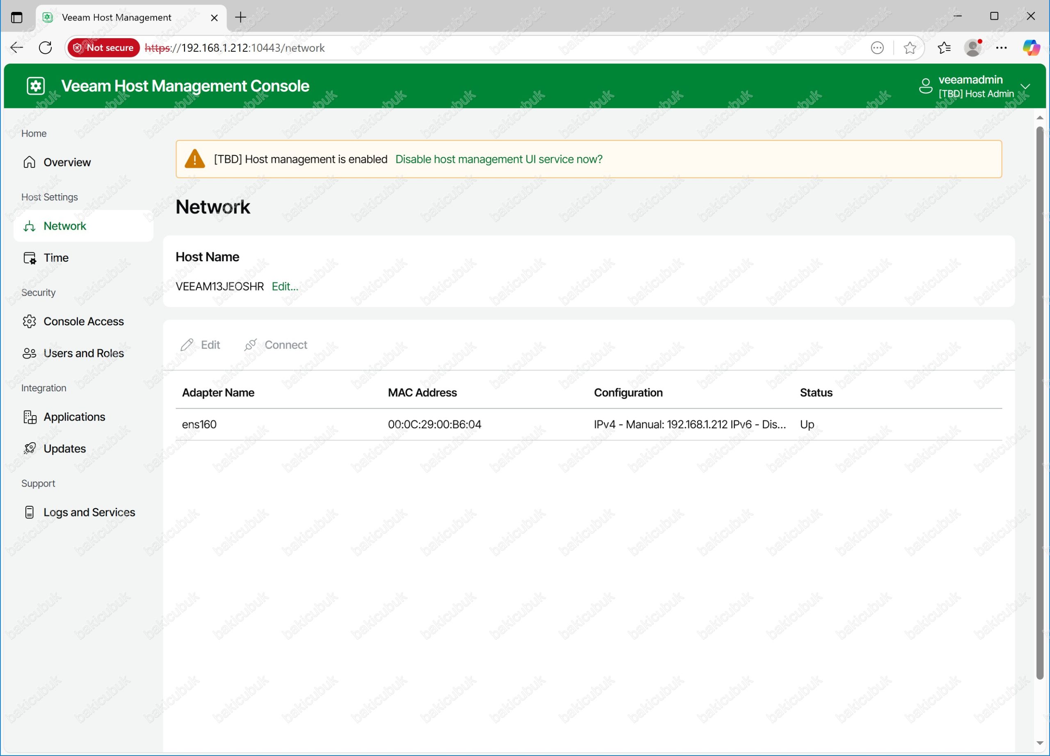Click the Time calendar icon
Screen dimensions: 1050x756
pos(30,258)
